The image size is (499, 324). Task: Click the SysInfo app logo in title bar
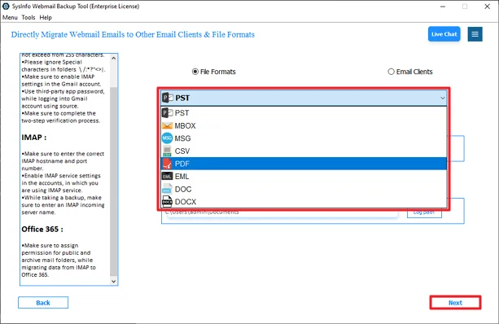point(6,6)
